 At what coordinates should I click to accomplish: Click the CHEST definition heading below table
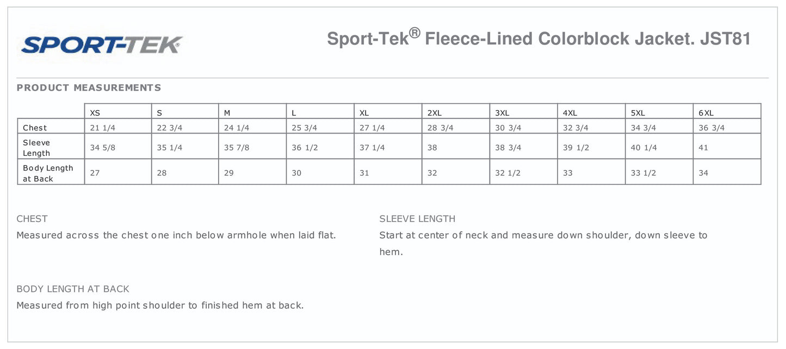(x=32, y=219)
